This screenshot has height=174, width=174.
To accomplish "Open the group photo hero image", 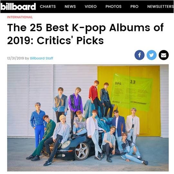I will (x=88, y=118).
